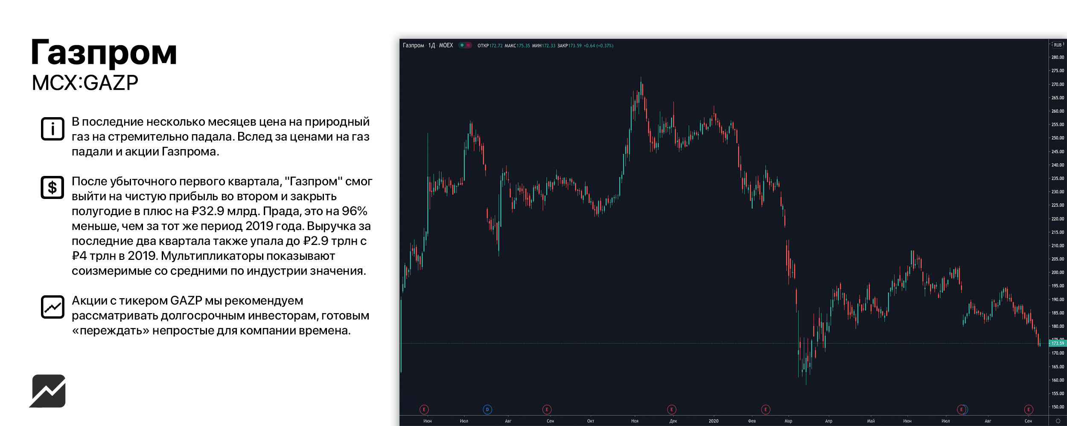This screenshot has width=1067, height=426.
Task: Click the pink delayed-data wave icon
Action: [x=468, y=45]
